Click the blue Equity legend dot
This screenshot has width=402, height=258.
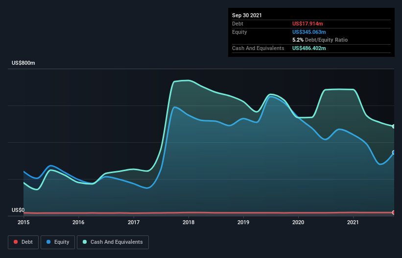tap(48, 242)
